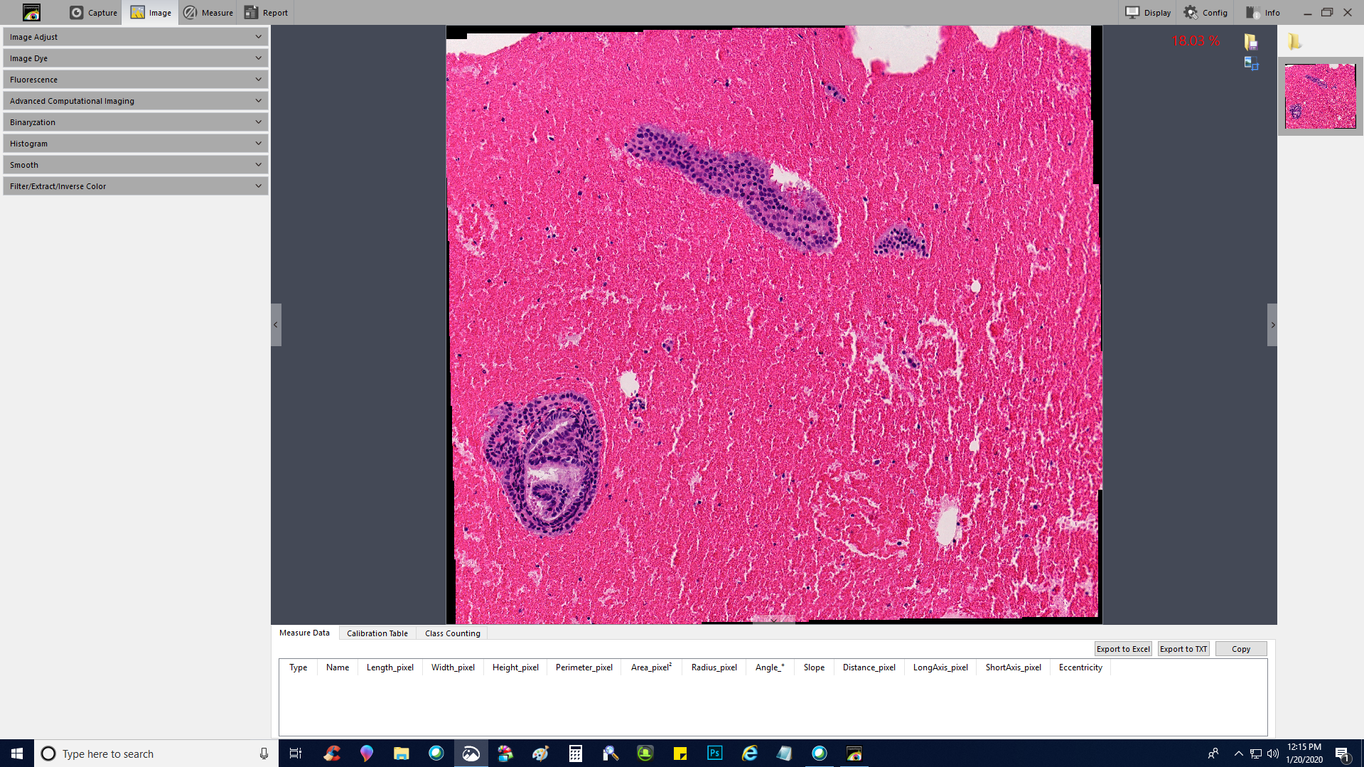Viewport: 1364px width, 767px height.
Task: Open the Measure module
Action: (208, 12)
